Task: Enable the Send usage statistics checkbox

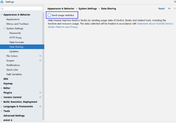Action: coord(49,15)
